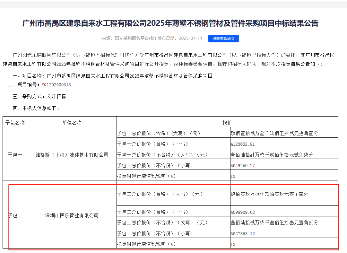
Task: Select company 深圳市民乐管业有限公司
Action: 72,215
